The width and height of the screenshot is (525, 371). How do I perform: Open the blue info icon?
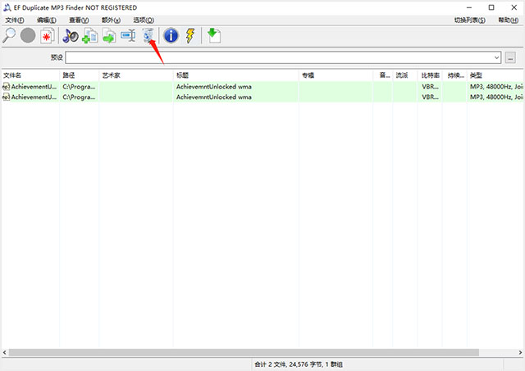click(171, 35)
